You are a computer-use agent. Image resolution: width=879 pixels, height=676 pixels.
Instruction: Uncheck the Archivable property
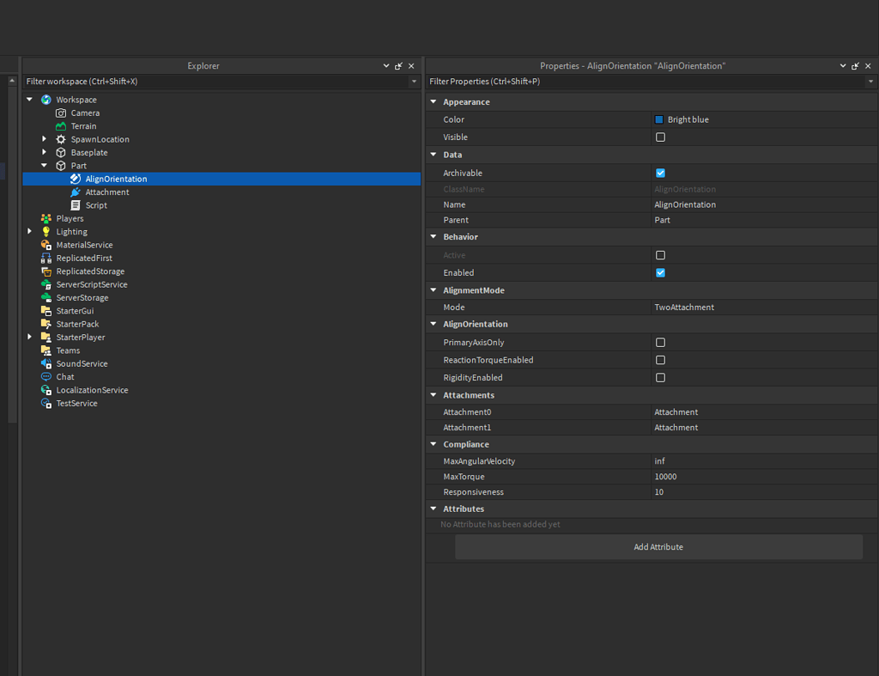(x=660, y=173)
